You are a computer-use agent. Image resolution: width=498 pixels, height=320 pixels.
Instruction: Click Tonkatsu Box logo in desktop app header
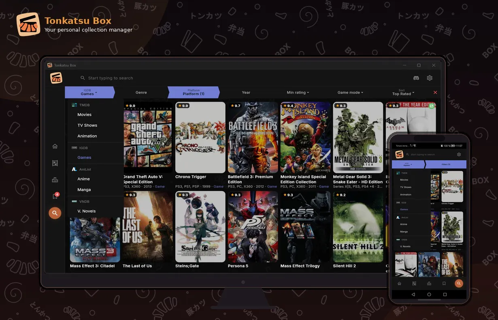coord(56,78)
